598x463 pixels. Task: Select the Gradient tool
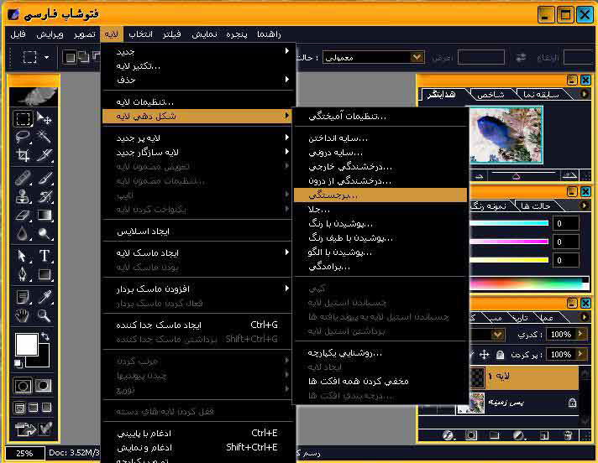[x=45, y=215]
